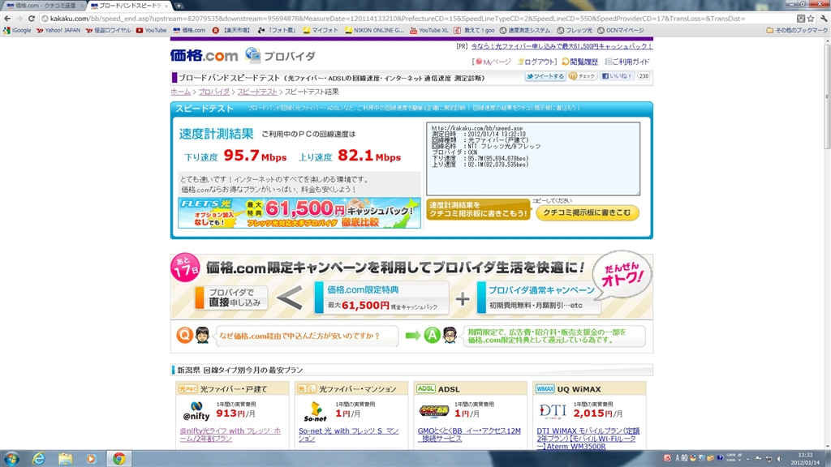Open the Yahoo! JAPAN bookmark
Image resolution: width=831 pixels, height=467 pixels.
click(58, 30)
